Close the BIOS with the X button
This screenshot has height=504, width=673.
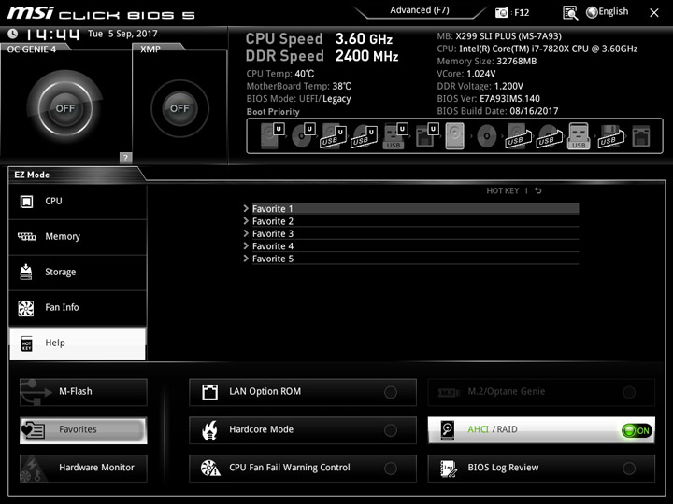point(653,13)
